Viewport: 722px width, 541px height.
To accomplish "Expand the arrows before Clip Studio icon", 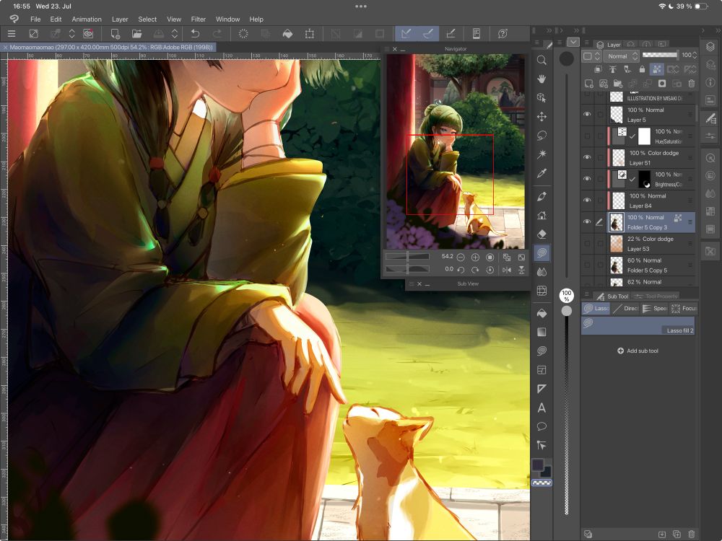I will pos(71,34).
